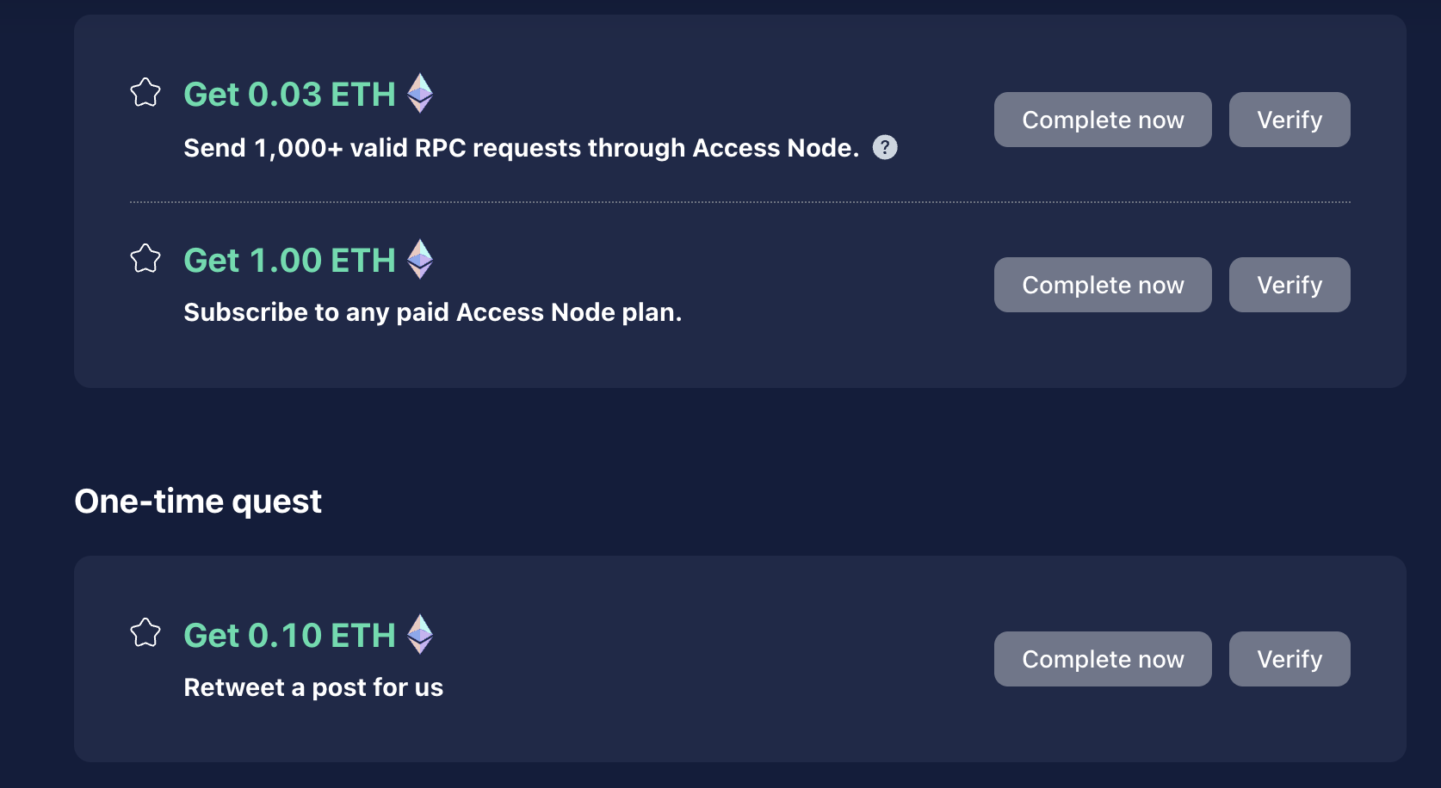The image size is (1441, 788).
Task: Click Complete now for the RPC requests quest
Action: tap(1103, 120)
